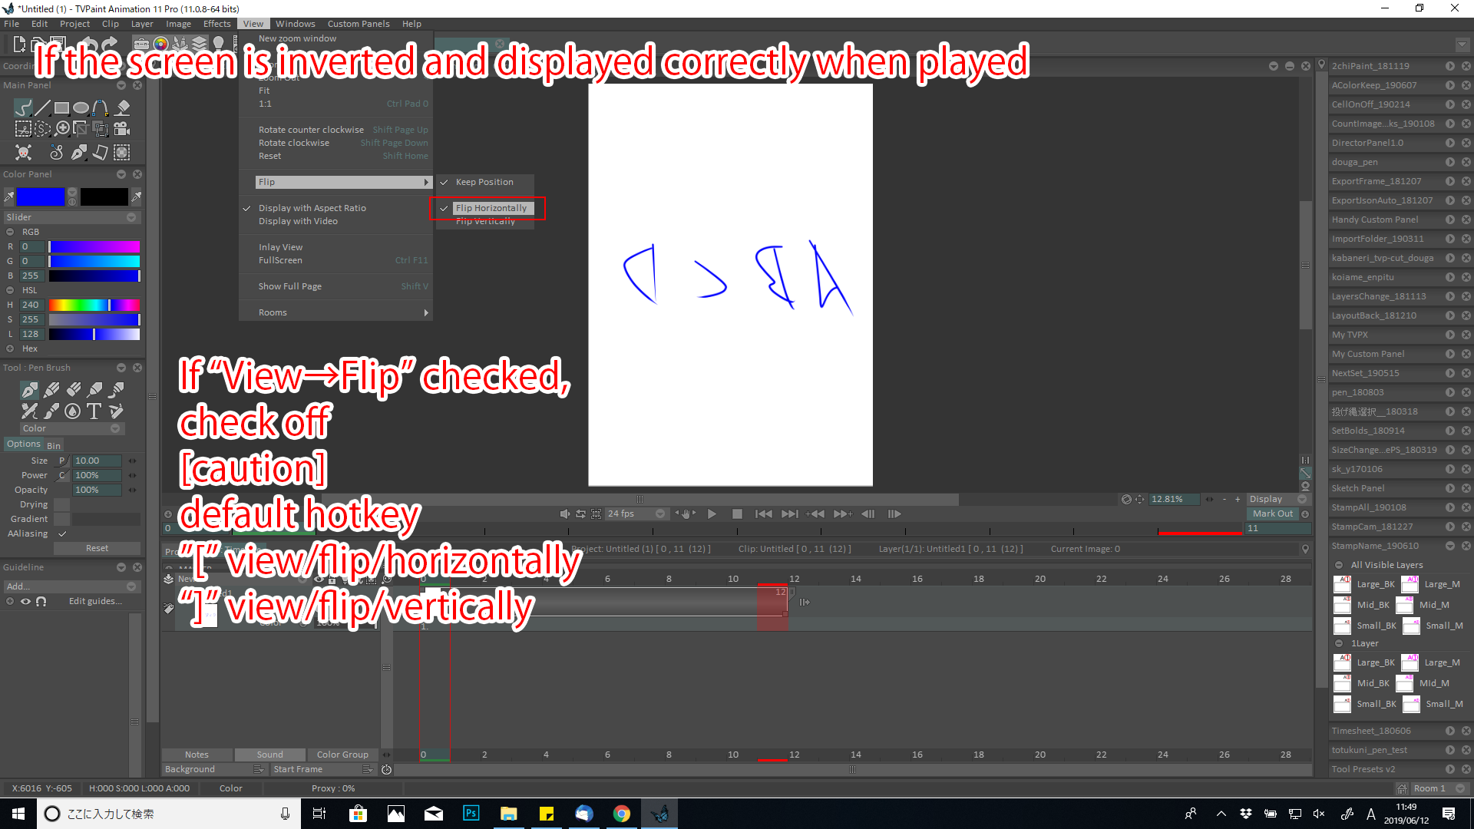Toggle the Gradient checkbox in tool options
This screenshot has height=829, width=1474.
point(62,519)
